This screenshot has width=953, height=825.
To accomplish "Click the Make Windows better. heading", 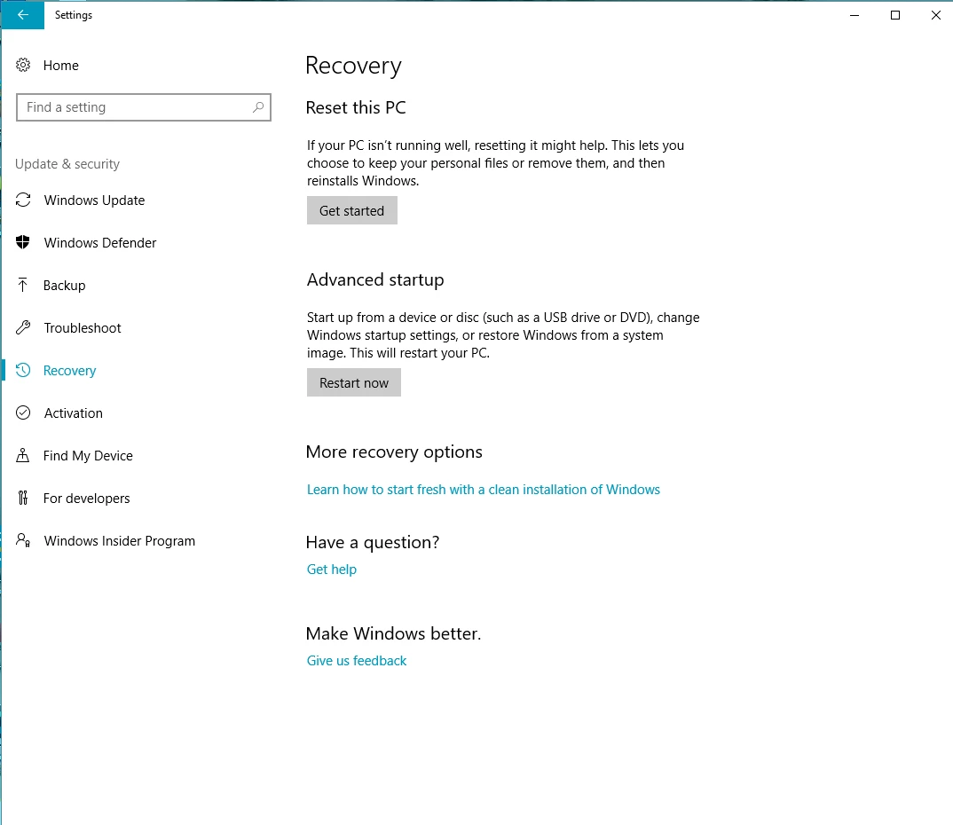I will (393, 633).
